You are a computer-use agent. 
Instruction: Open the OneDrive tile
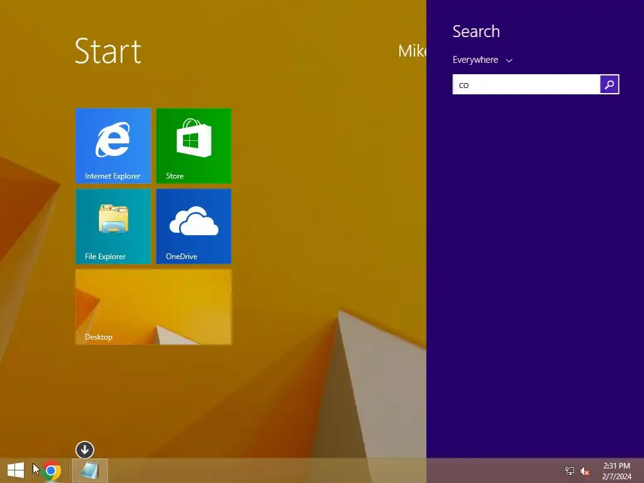click(x=194, y=226)
